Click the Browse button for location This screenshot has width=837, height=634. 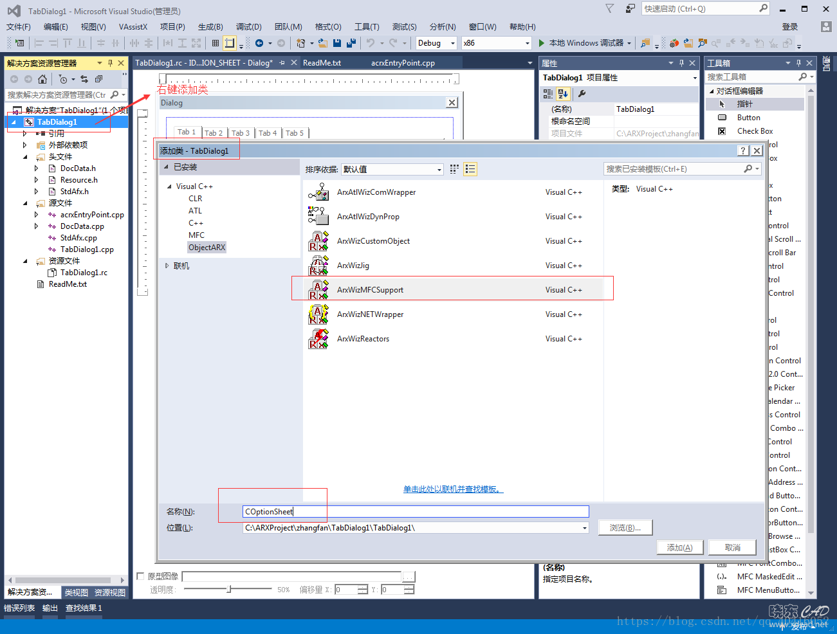point(625,528)
